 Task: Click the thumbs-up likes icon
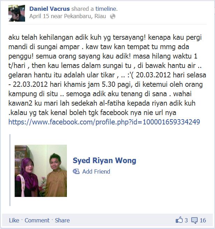click(x=179, y=220)
